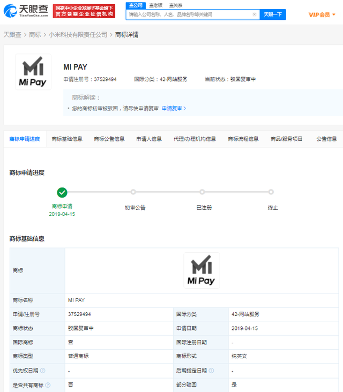
Task: Select the 查关系 search mode
Action: pyautogui.click(x=176, y=5)
